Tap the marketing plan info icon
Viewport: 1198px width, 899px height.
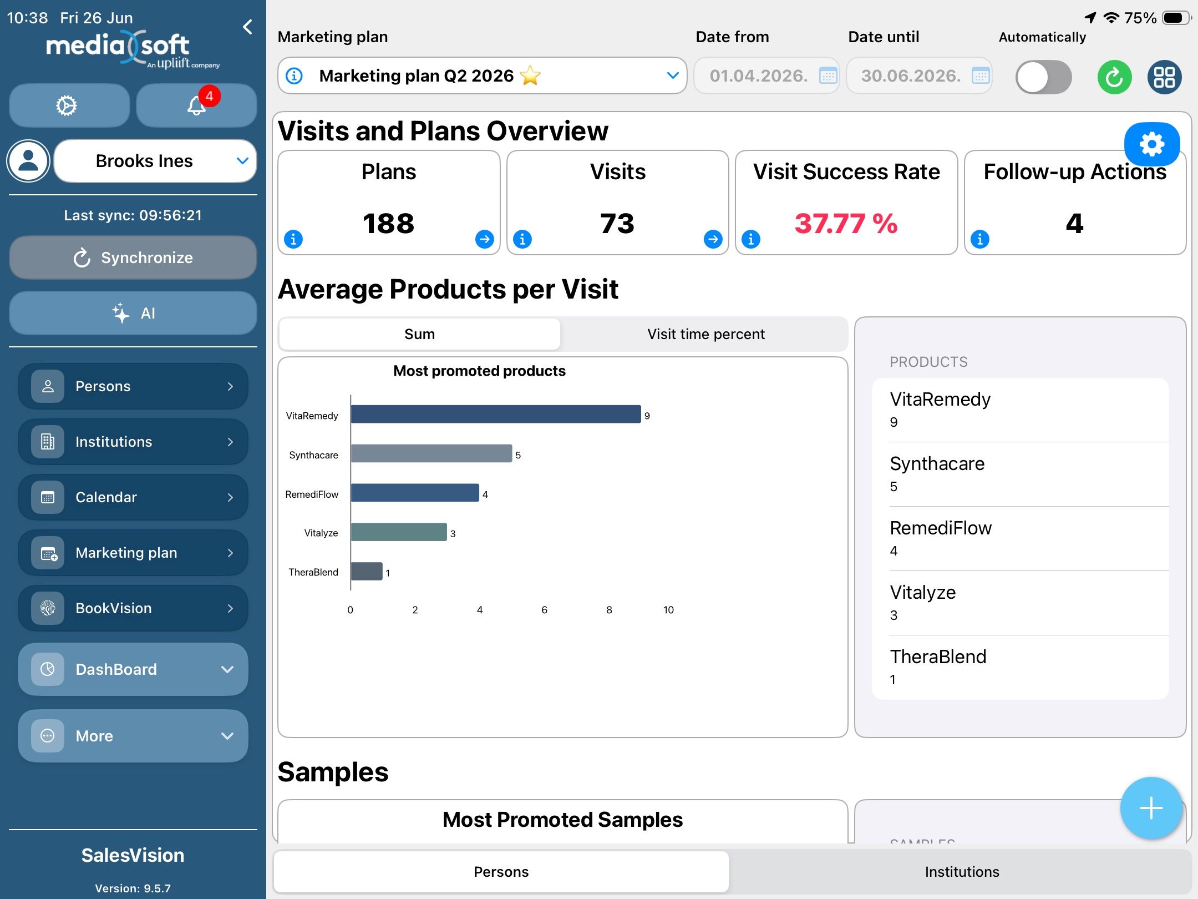tap(295, 75)
